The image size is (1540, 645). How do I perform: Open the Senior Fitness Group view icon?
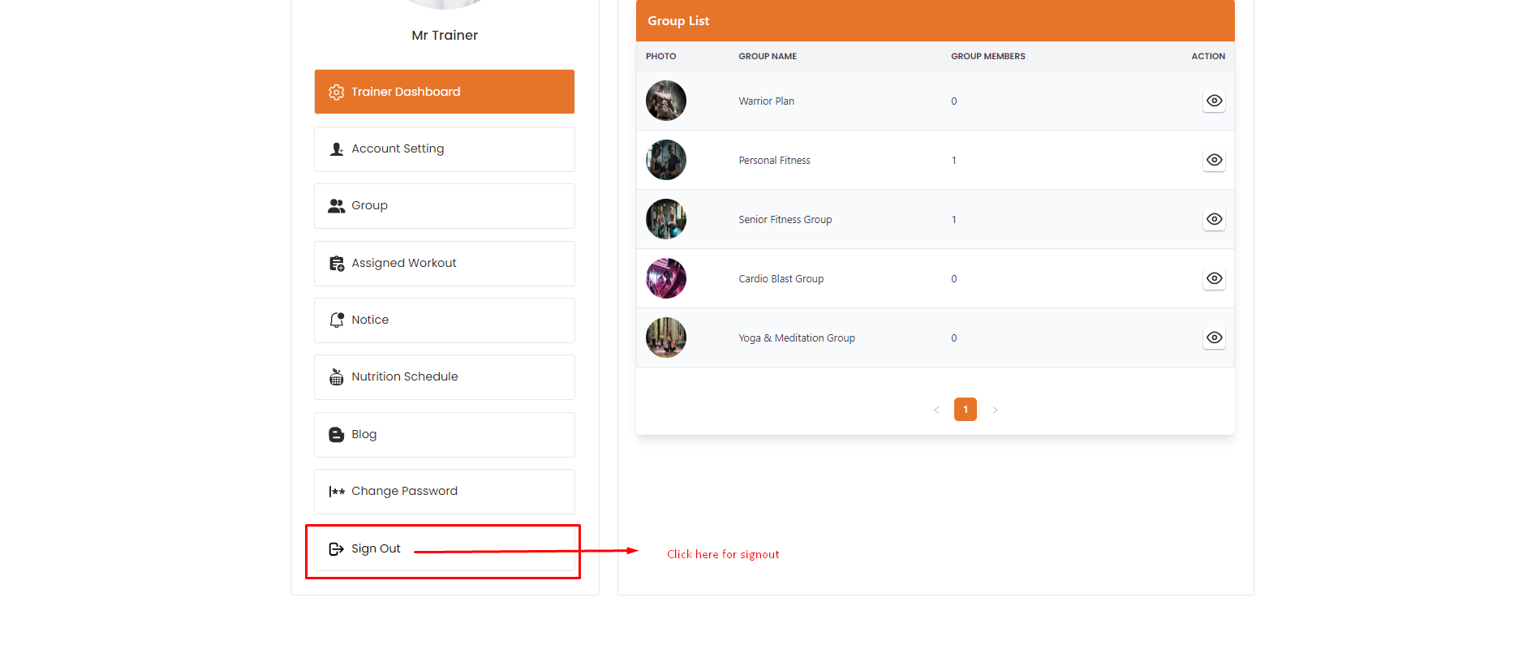coord(1214,219)
